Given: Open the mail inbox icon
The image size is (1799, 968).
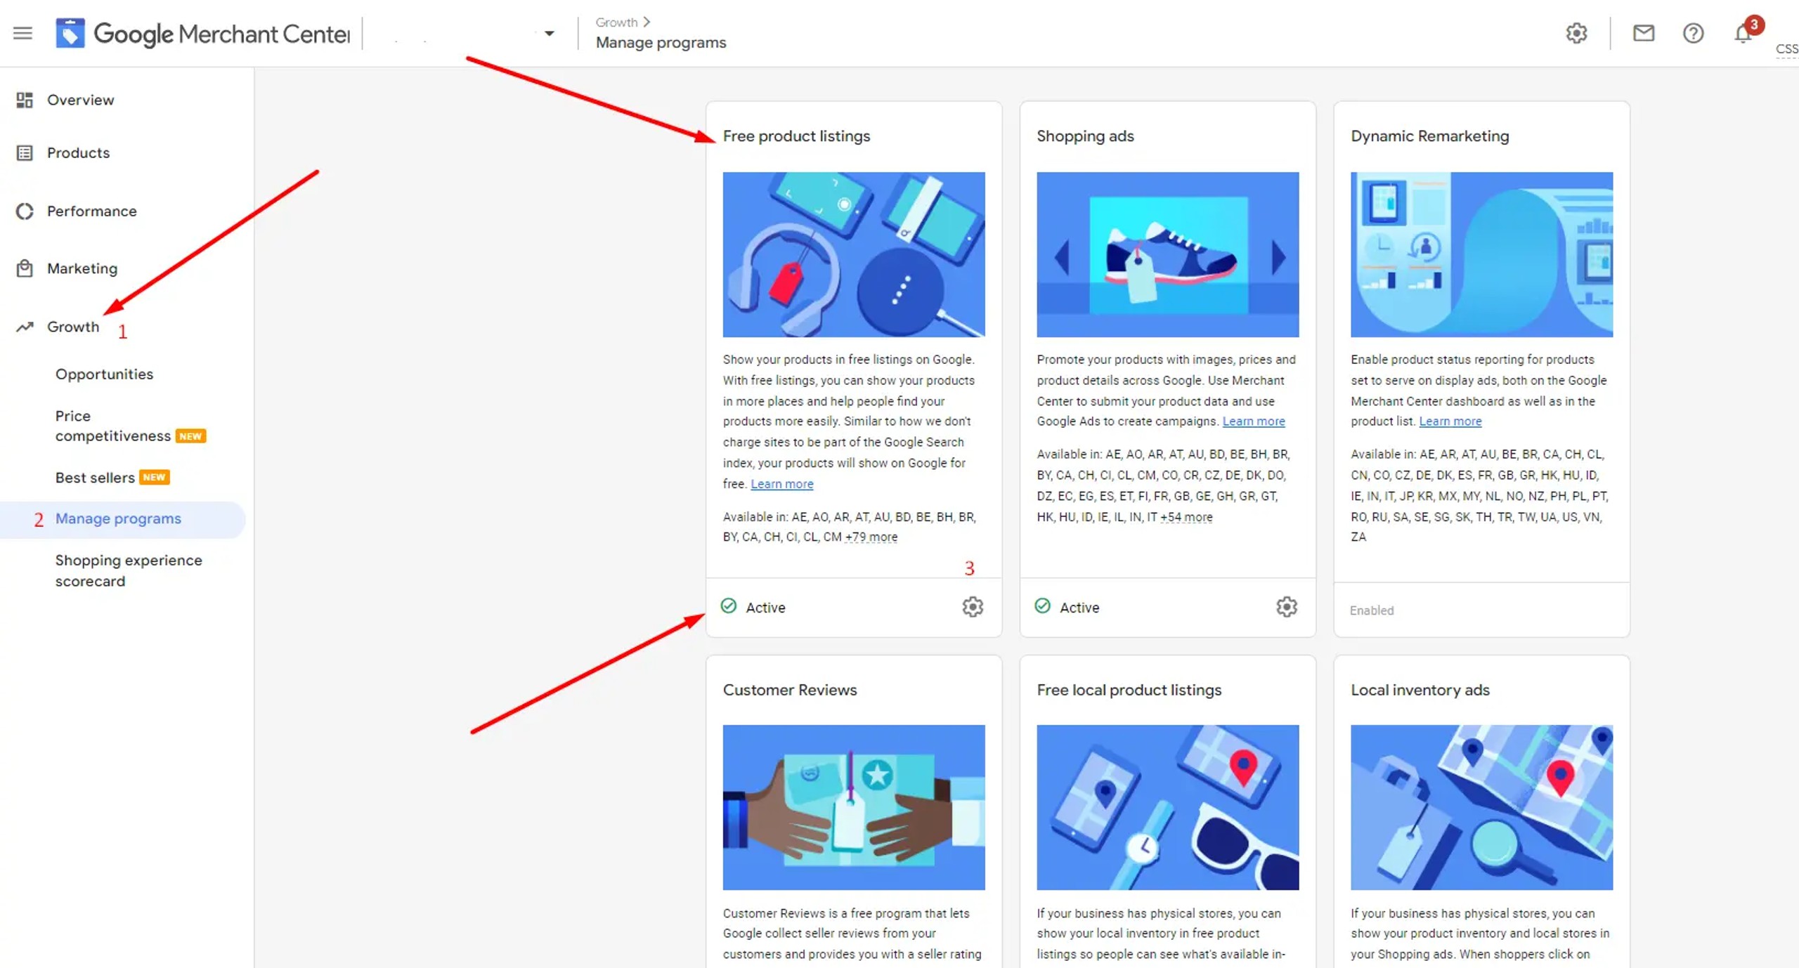Looking at the screenshot, I should tap(1643, 33).
